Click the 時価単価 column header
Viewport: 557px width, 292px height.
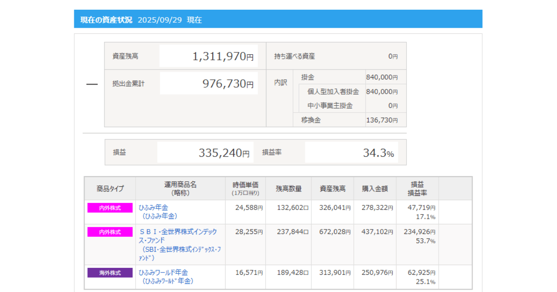(245, 189)
